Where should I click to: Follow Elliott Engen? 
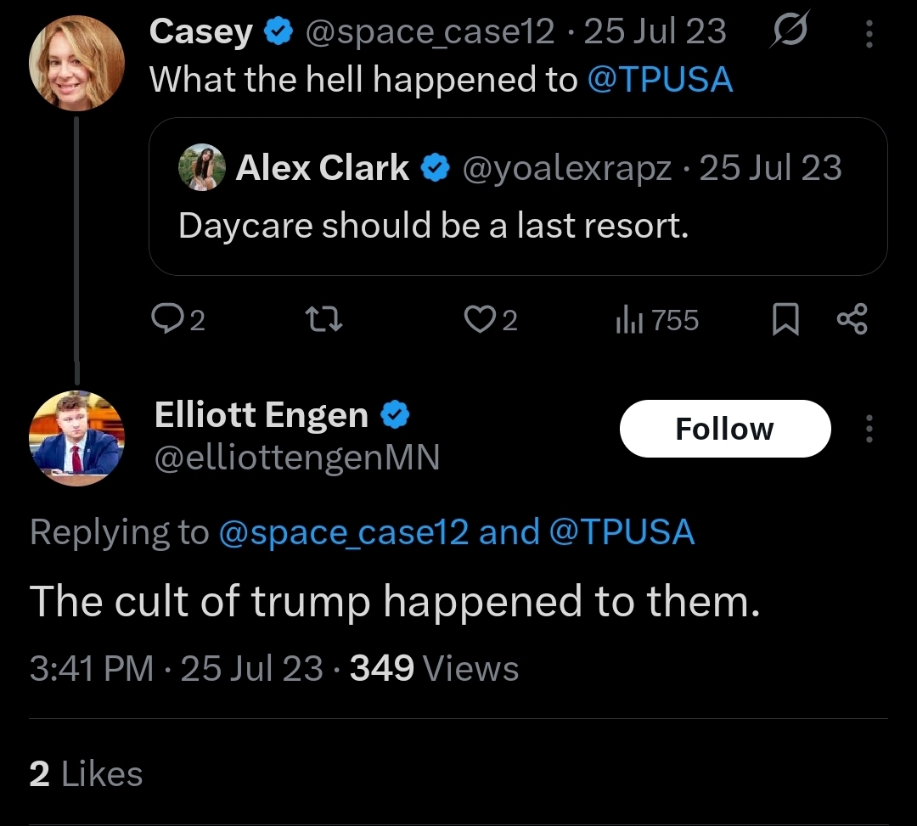click(x=724, y=429)
